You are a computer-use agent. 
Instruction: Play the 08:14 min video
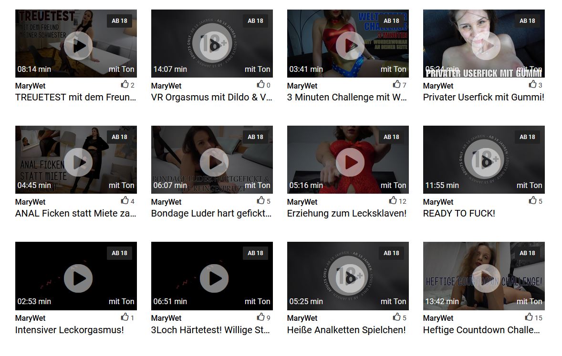click(x=78, y=46)
